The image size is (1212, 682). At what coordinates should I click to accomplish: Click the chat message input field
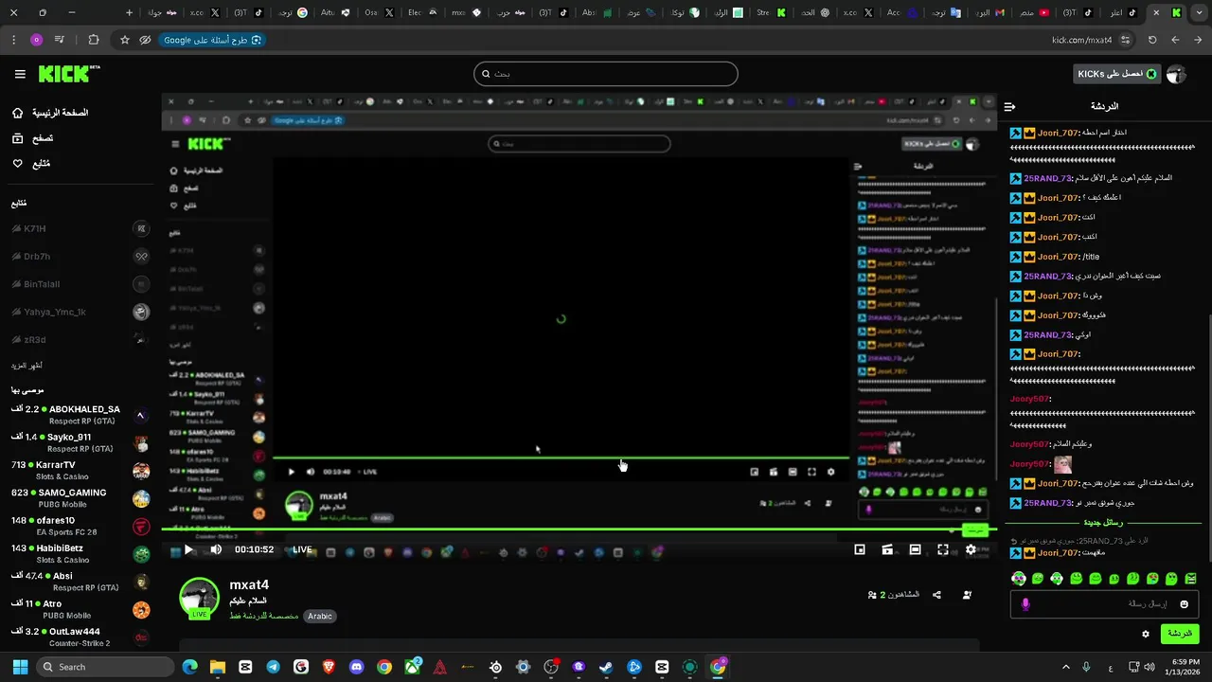point(1104,604)
